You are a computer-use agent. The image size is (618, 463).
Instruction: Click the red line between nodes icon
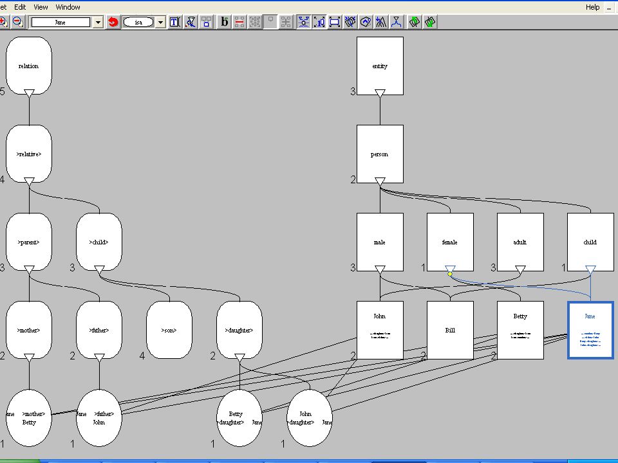tap(239, 22)
